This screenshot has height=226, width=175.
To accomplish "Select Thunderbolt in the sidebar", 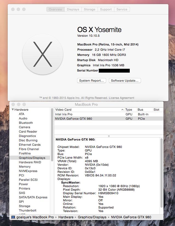I will coord(27,210).
